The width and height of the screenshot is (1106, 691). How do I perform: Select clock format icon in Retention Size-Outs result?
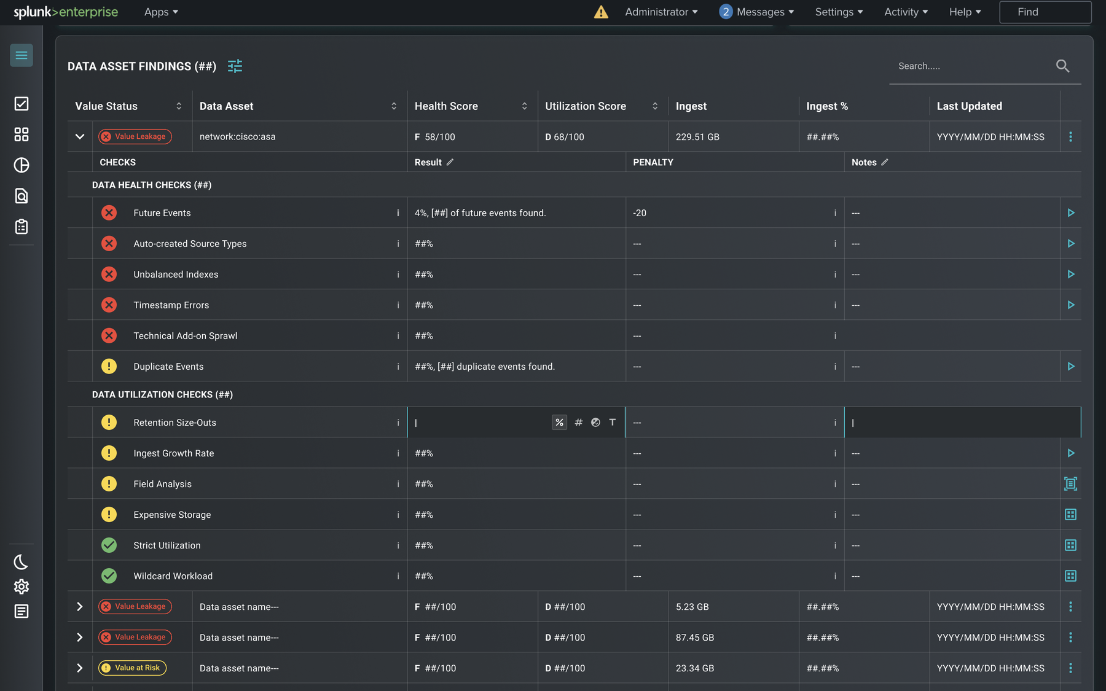click(595, 422)
